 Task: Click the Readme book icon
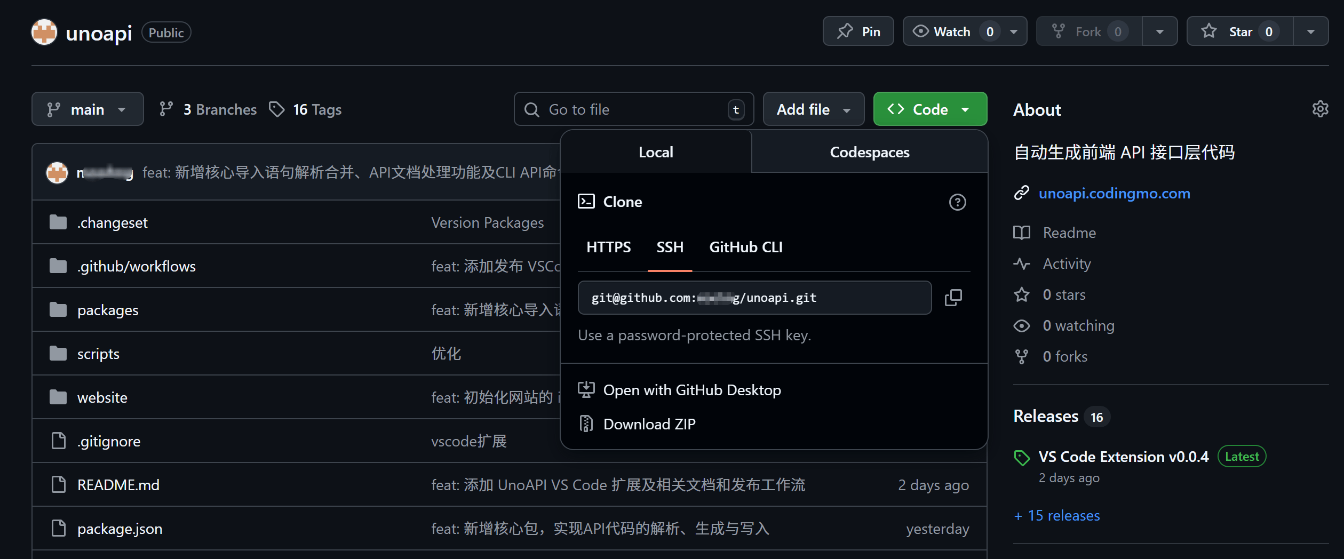pyautogui.click(x=1021, y=233)
